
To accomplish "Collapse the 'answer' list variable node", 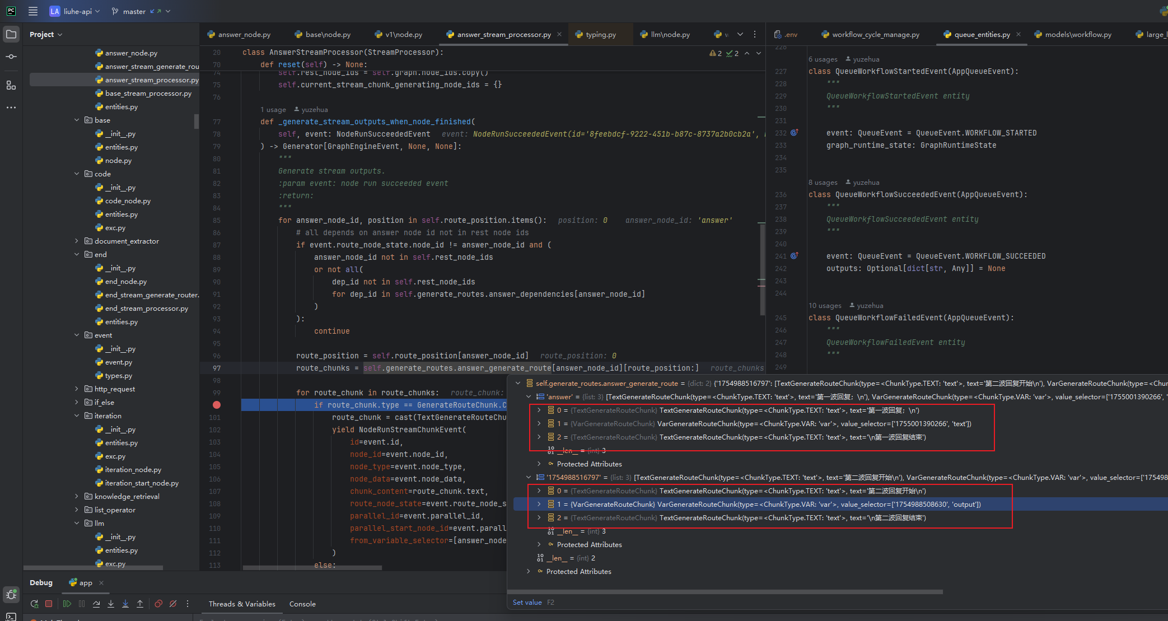I will (529, 397).
